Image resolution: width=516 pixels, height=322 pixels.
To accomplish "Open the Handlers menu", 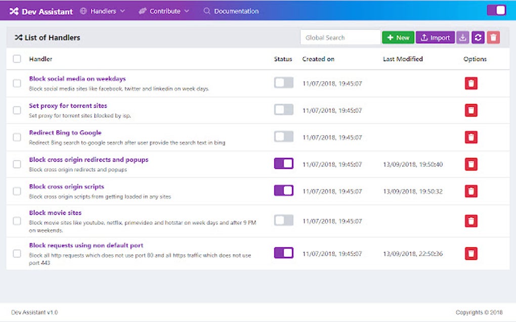I will (x=103, y=11).
